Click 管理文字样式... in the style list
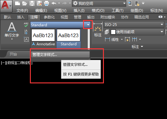The width and height of the screenshot is (167, 119). pos(60,55)
